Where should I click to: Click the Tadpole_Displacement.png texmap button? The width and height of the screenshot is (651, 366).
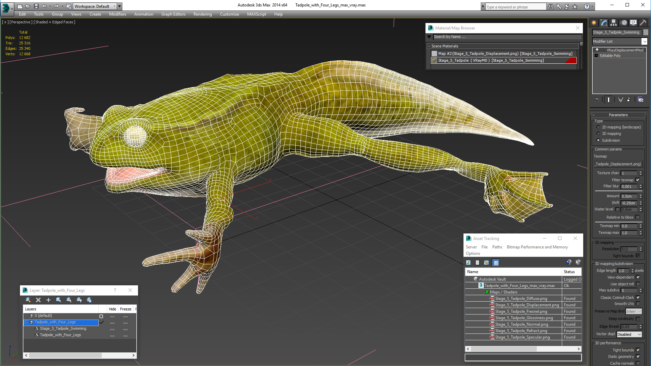(618, 164)
